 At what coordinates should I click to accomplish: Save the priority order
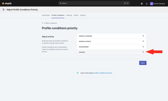pyautogui.click(x=143, y=63)
